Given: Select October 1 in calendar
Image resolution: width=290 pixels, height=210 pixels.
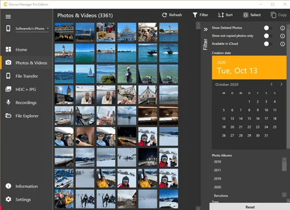Looking at the screenshot, I should 249,101.
